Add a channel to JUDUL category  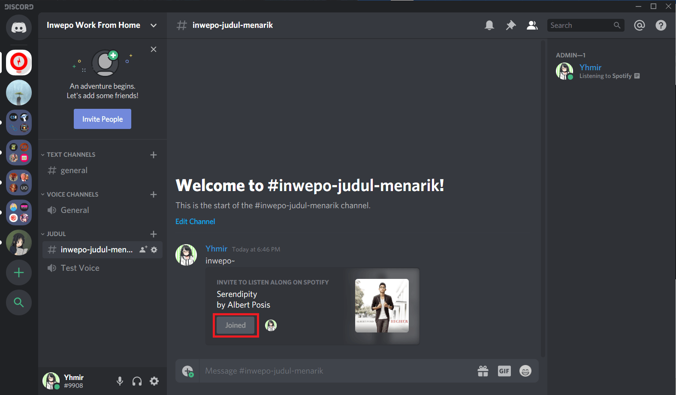154,234
